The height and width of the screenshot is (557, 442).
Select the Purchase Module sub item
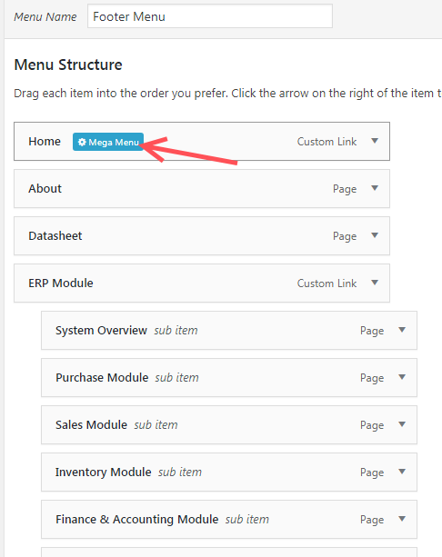pos(229,378)
